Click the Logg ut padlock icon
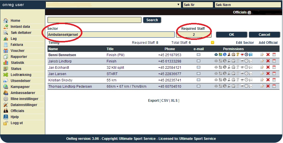283x143 pixels. 6,123
